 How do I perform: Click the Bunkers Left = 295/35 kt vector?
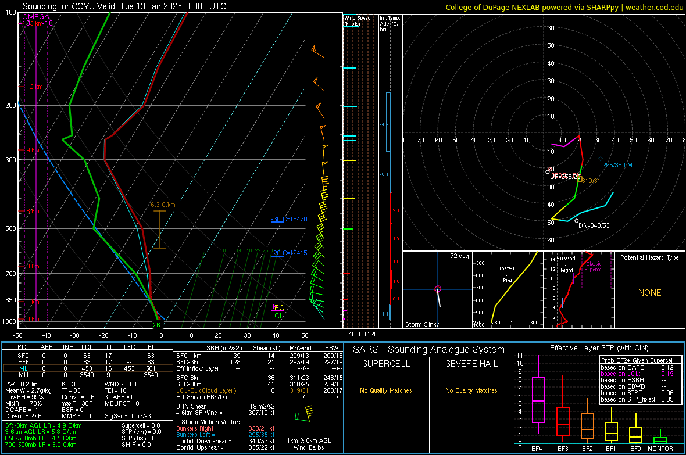point(226,435)
